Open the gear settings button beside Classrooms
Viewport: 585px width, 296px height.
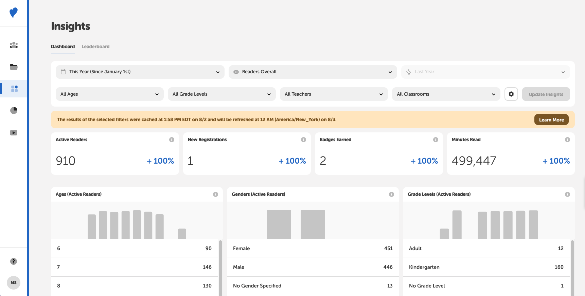coord(511,94)
